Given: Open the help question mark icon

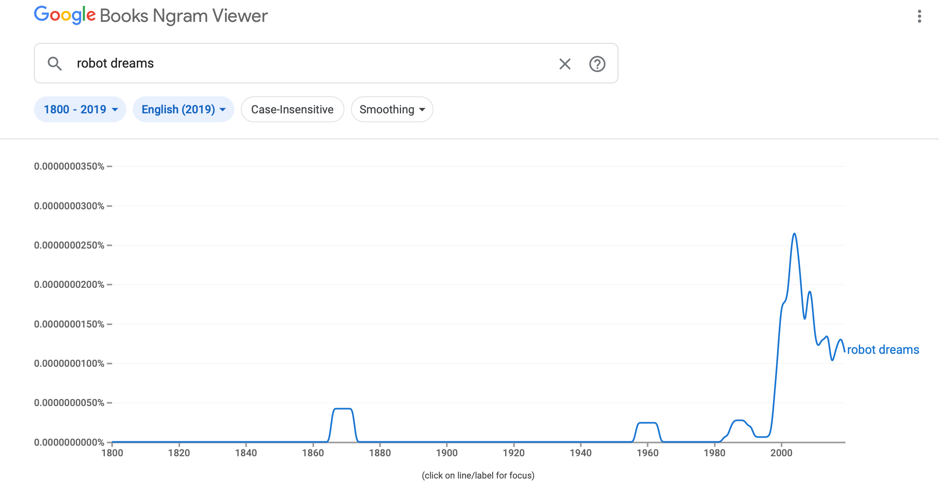Looking at the screenshot, I should click(597, 64).
